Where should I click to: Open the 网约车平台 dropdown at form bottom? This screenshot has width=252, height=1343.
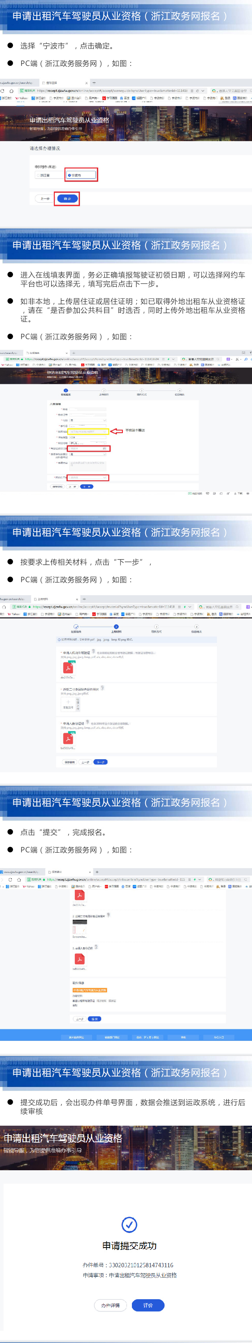click(88, 478)
